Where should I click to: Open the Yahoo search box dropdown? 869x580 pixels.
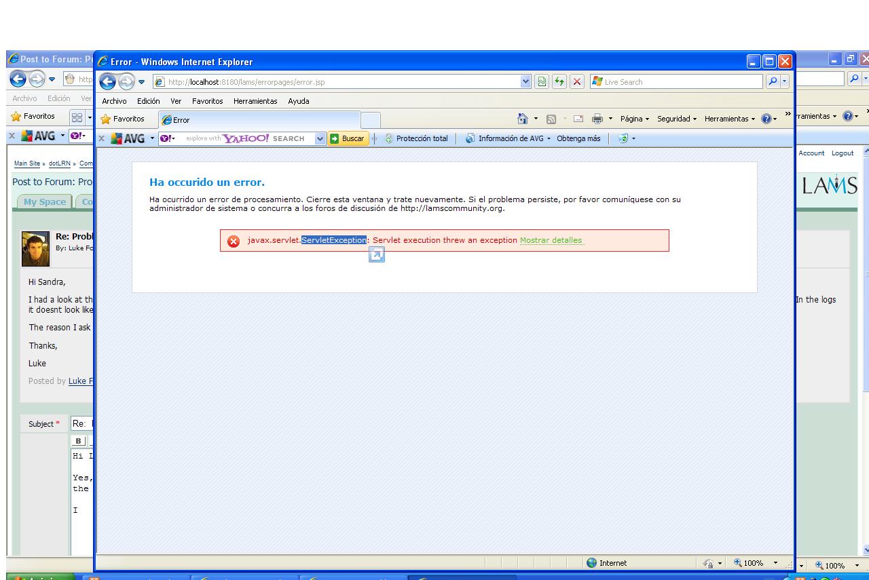(x=320, y=138)
